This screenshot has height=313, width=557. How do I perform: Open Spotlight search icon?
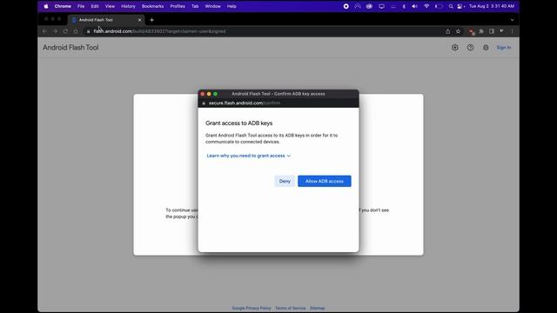451,6
